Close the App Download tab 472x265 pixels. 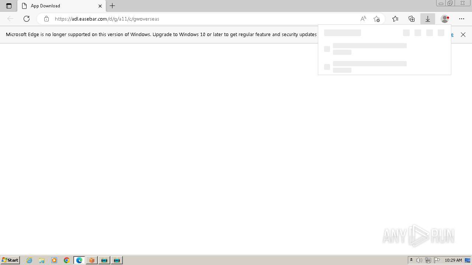(x=100, y=6)
